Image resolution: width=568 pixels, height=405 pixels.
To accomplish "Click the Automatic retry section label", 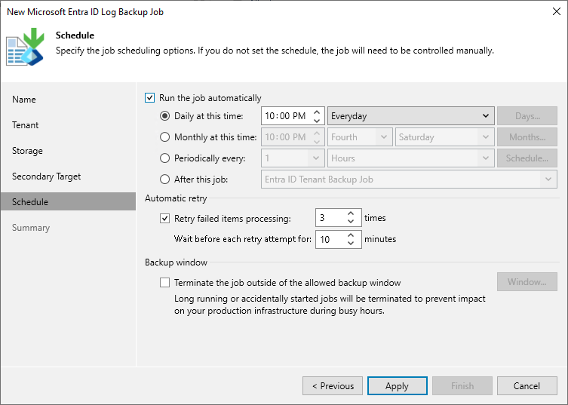I will (176, 198).
